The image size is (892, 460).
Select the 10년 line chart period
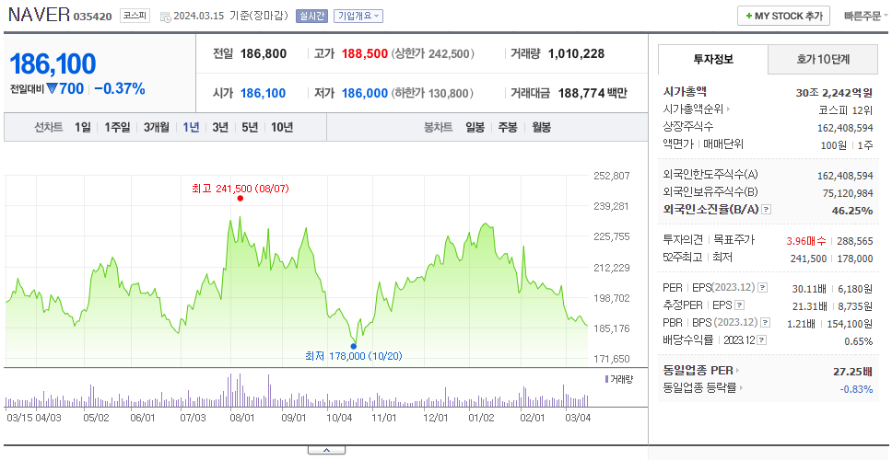point(282,127)
